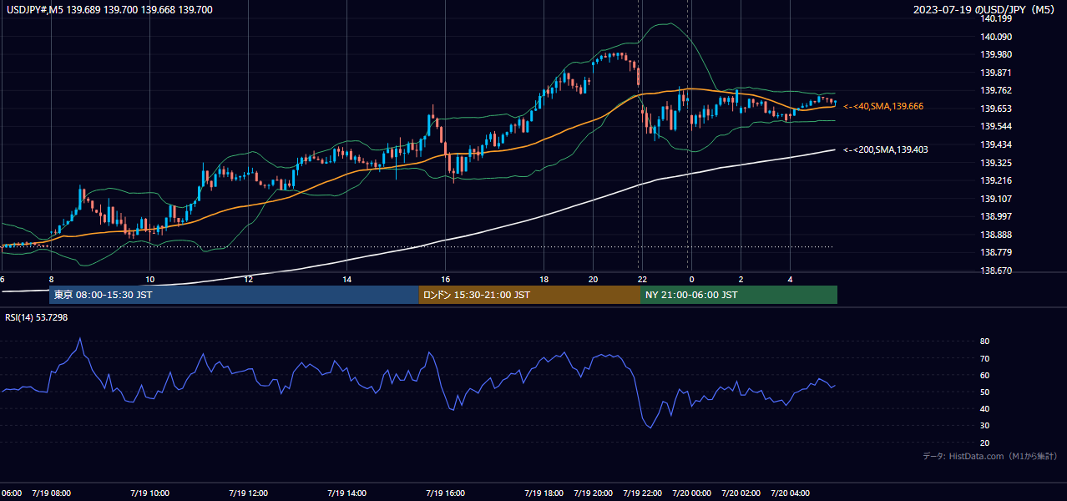Click price axis value 139.544
Screen dimensions: 1067x501
[997, 127]
